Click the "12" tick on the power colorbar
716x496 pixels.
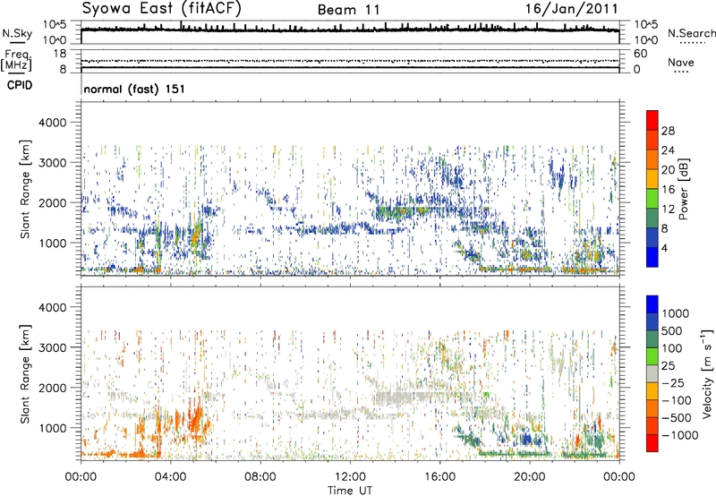pyautogui.click(x=668, y=209)
